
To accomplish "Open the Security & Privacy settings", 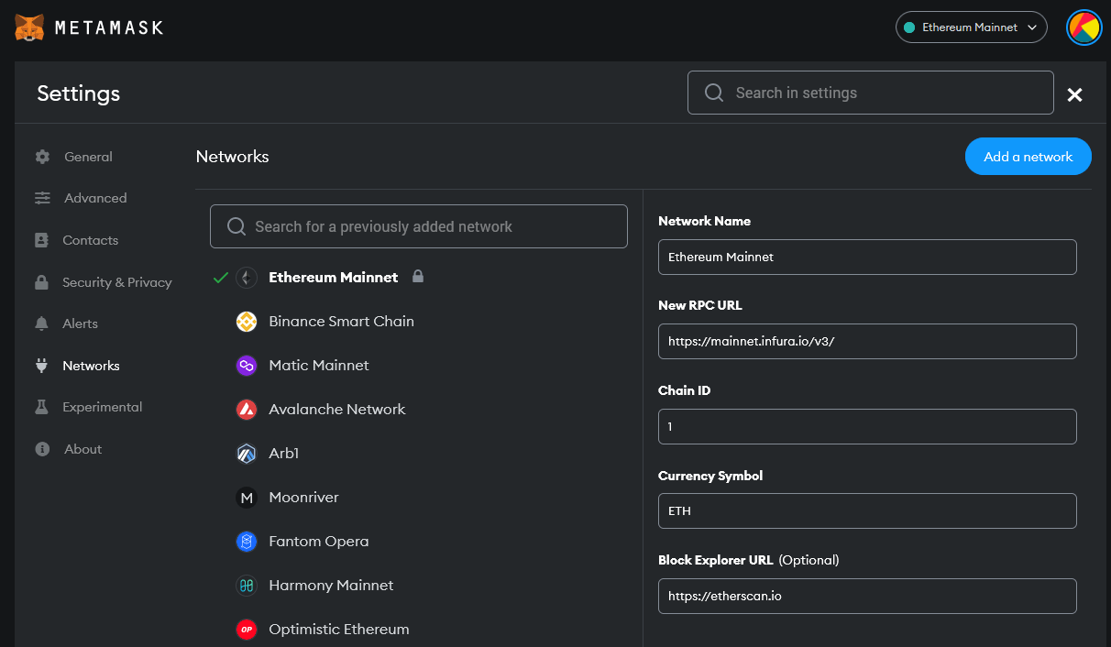I will [x=117, y=281].
